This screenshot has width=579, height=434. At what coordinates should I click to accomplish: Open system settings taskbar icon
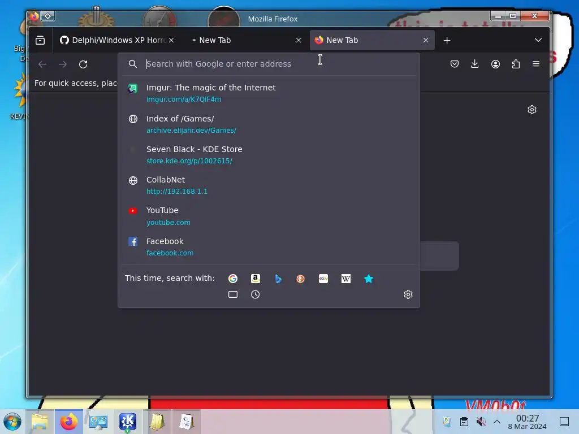click(x=98, y=422)
